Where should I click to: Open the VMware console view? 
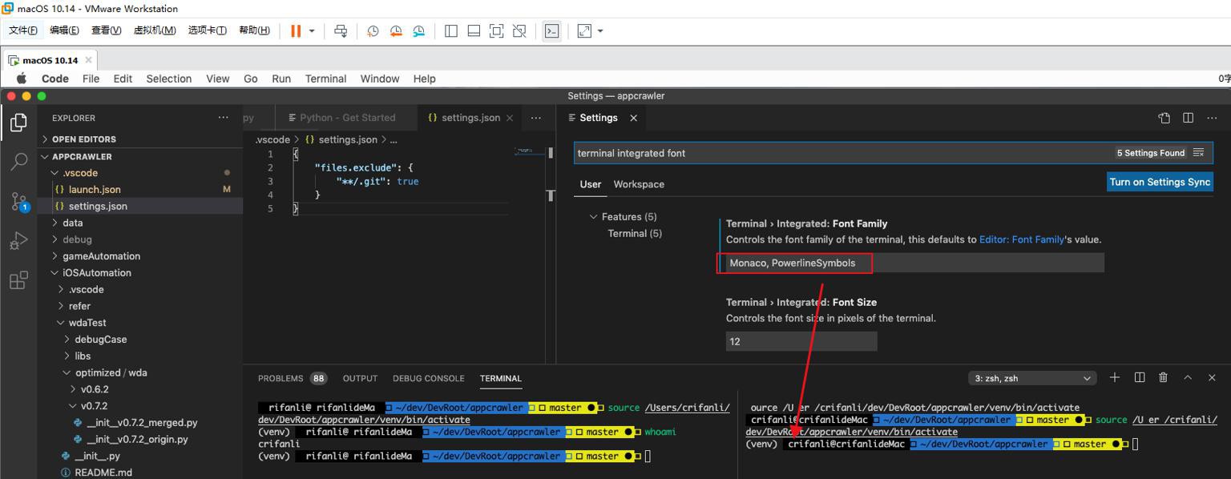pos(551,30)
